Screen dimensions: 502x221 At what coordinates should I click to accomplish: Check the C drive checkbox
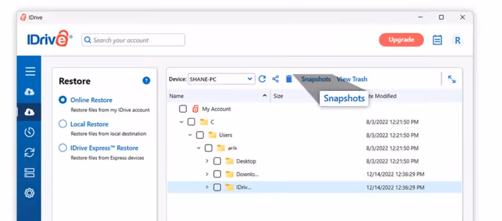point(191,122)
